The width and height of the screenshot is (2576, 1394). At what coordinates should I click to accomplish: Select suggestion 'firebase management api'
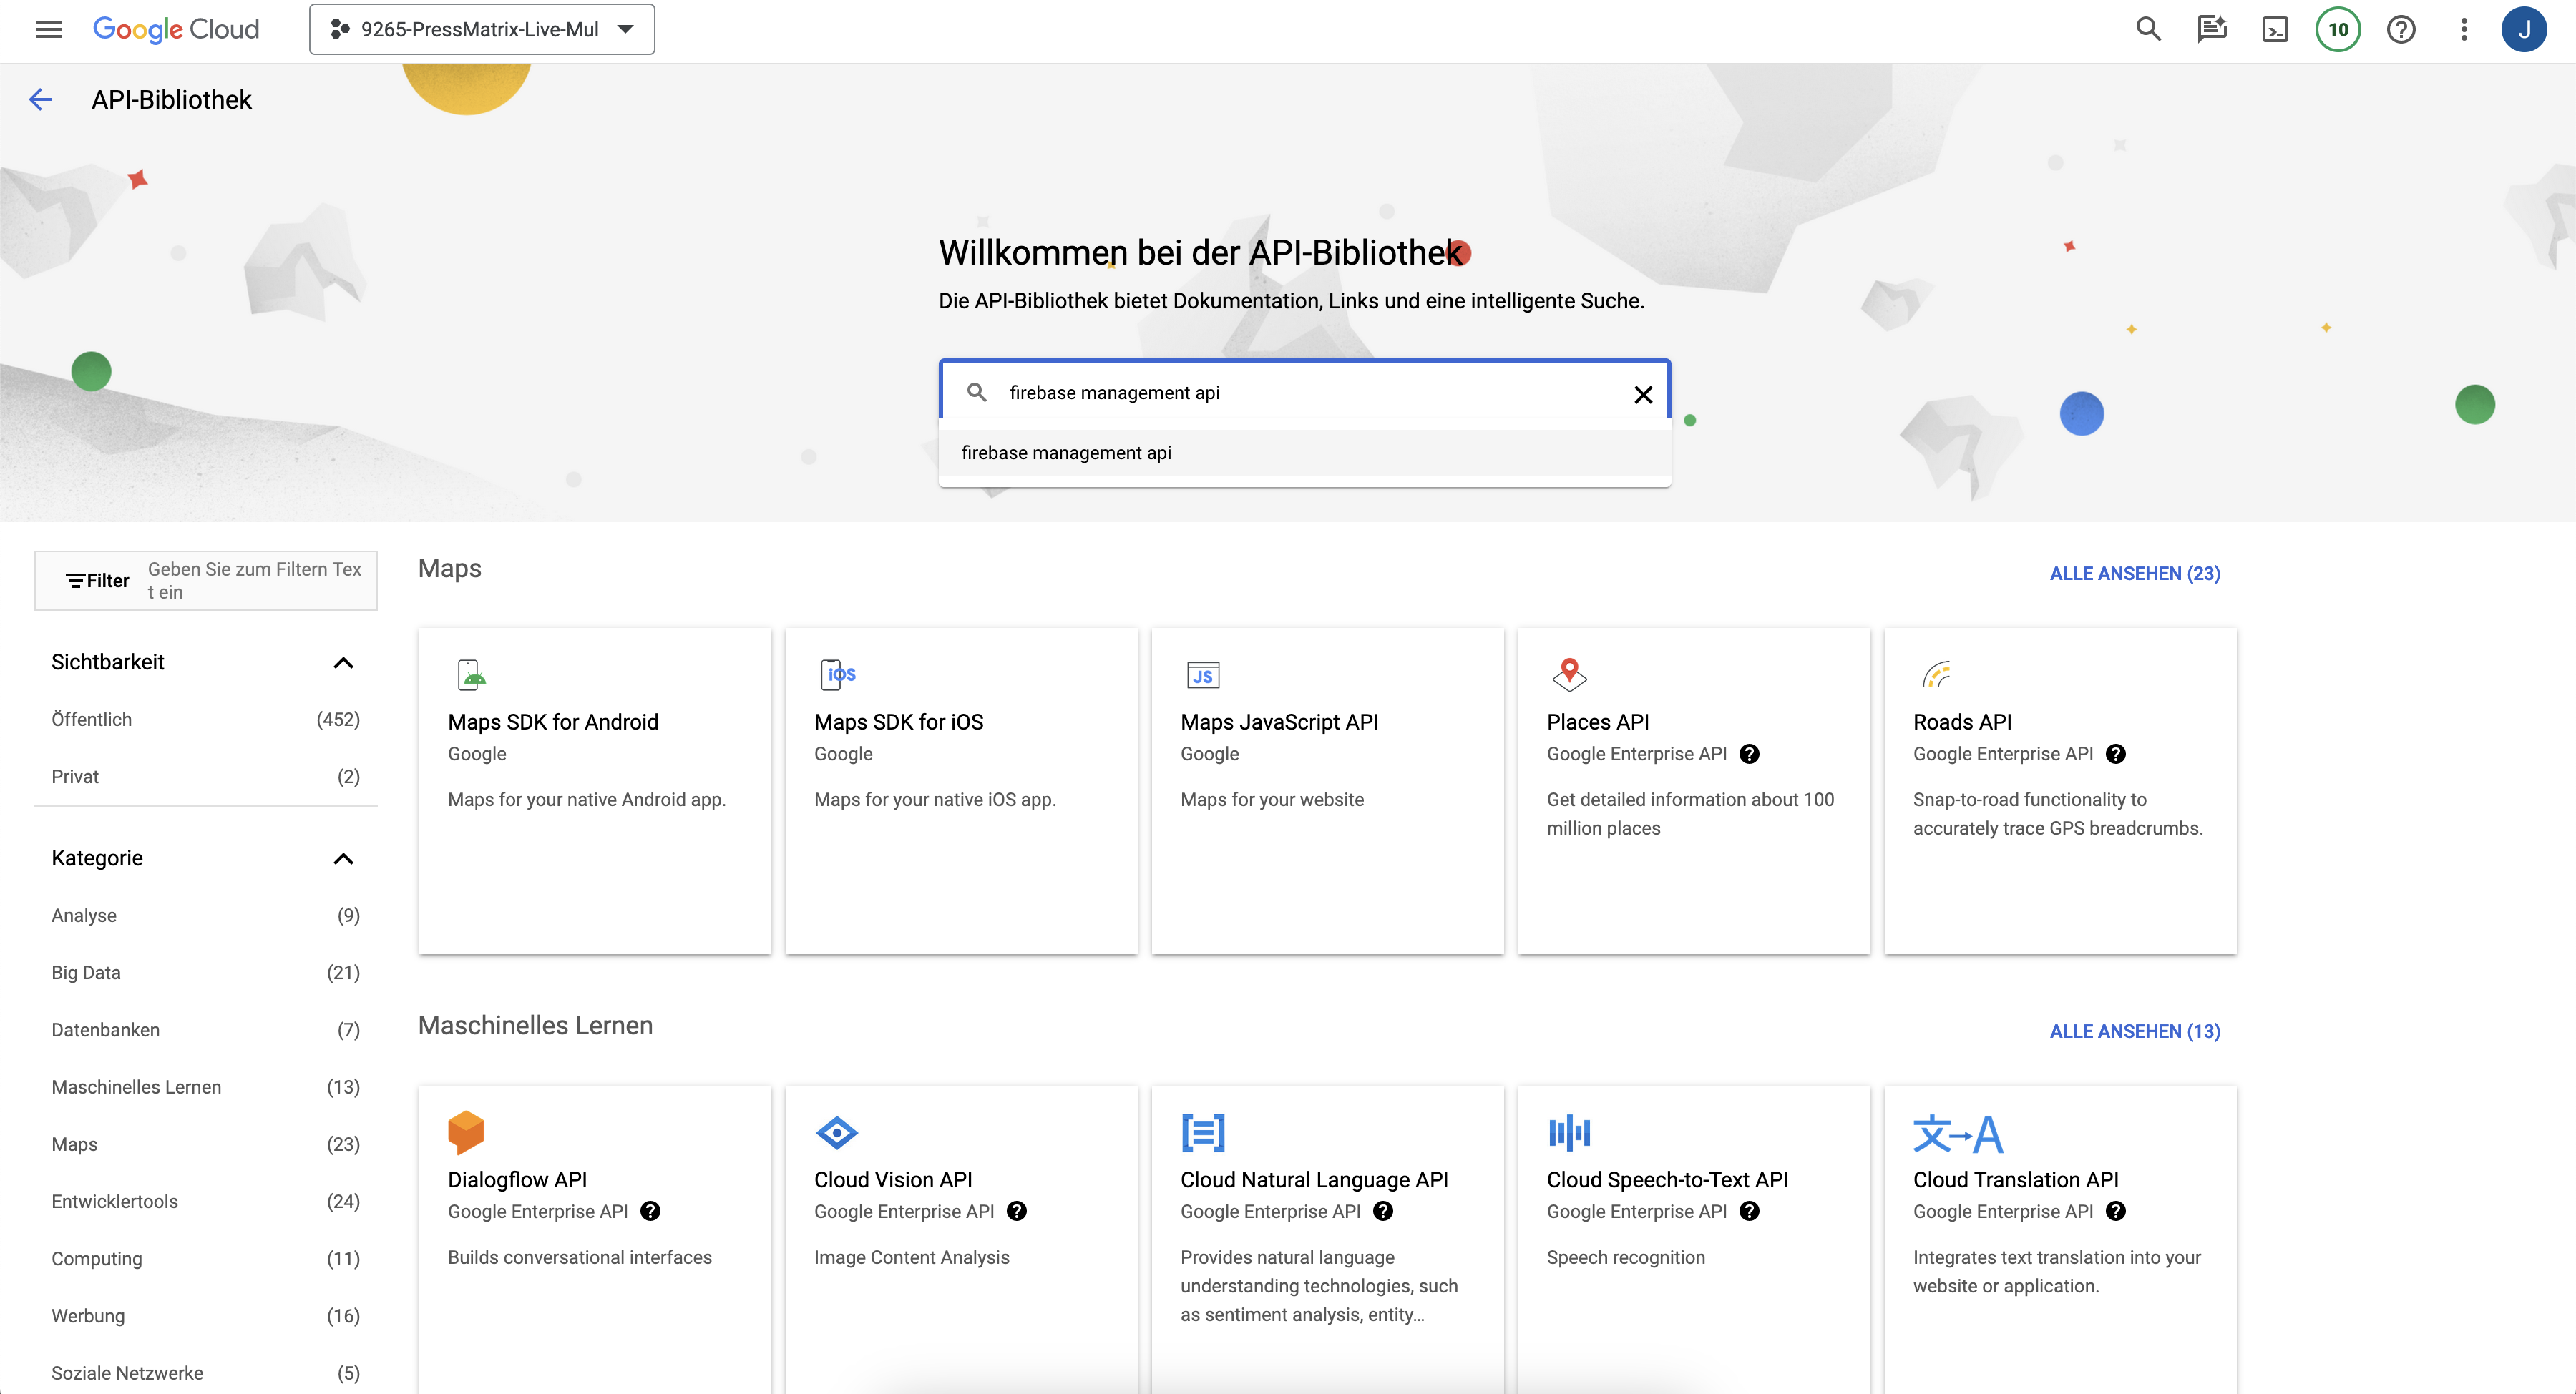coord(1304,453)
